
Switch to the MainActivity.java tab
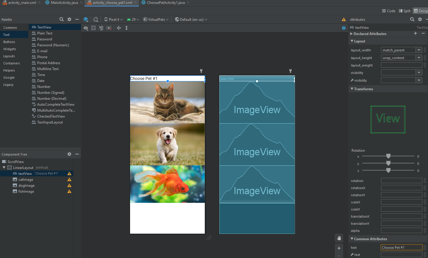[64, 3]
